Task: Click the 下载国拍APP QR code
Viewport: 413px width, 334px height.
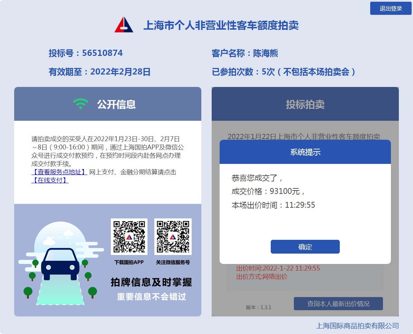Action: [129, 237]
